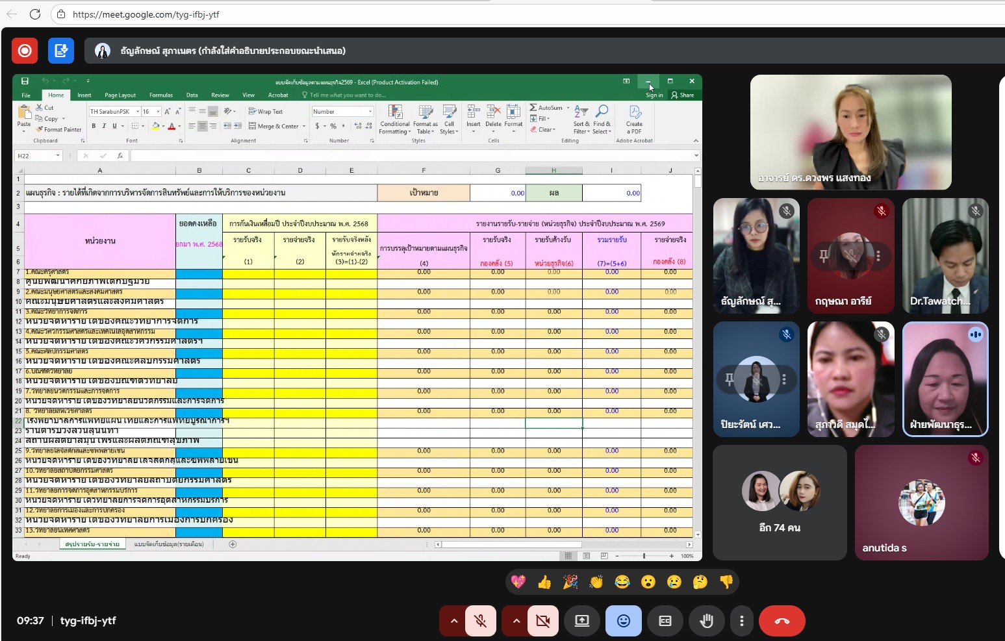Open the three-dot more options menu
The height and width of the screenshot is (641, 1005).
pos(741,621)
